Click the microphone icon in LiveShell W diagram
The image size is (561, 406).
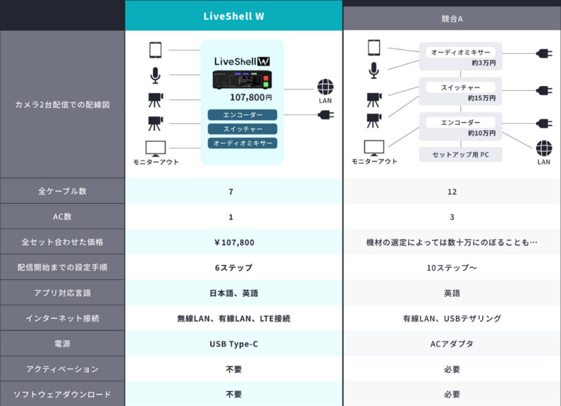pyautogui.click(x=155, y=75)
